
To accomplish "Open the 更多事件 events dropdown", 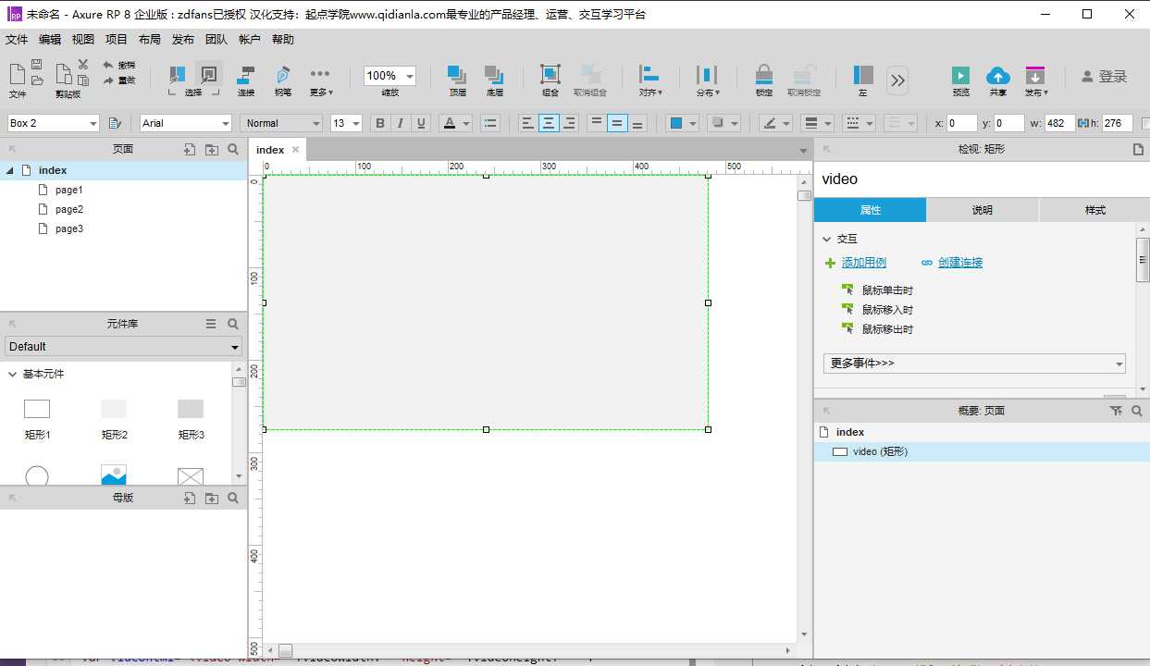I will (x=973, y=364).
